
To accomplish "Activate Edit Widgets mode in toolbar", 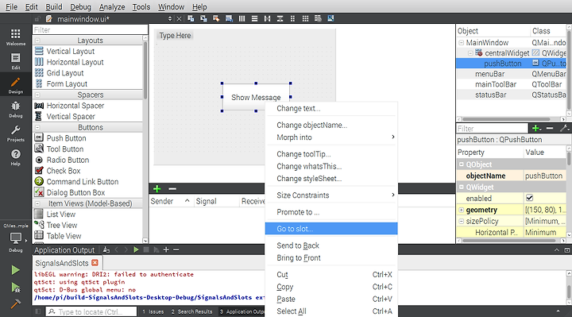I will click(x=191, y=18).
